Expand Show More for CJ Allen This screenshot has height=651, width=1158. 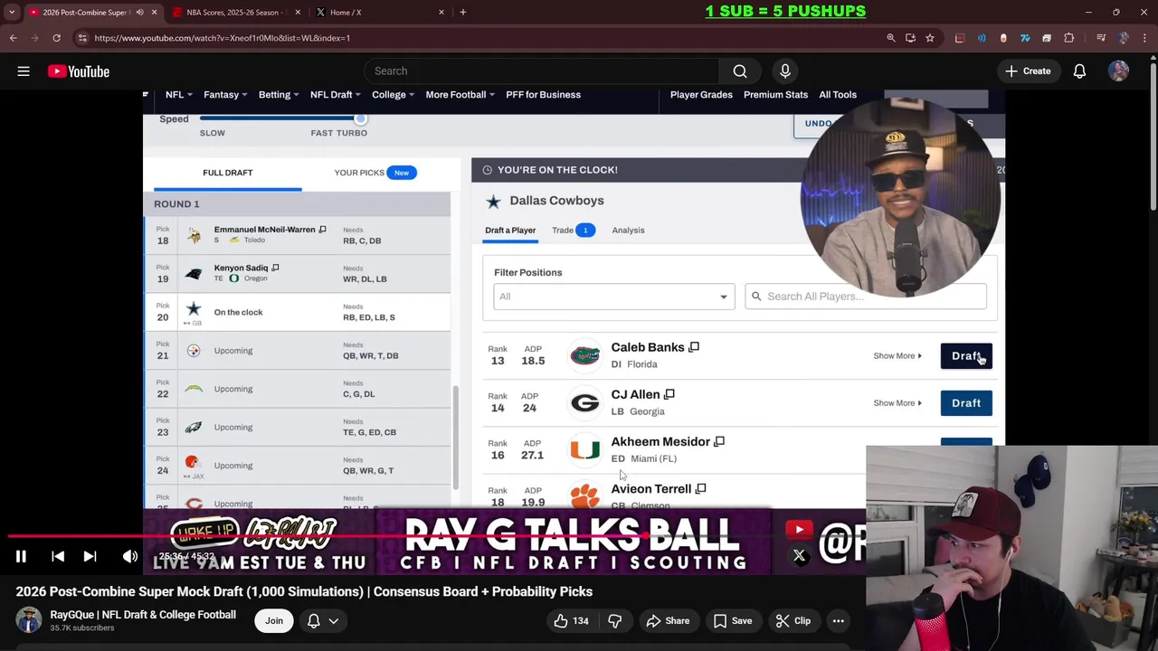click(897, 403)
